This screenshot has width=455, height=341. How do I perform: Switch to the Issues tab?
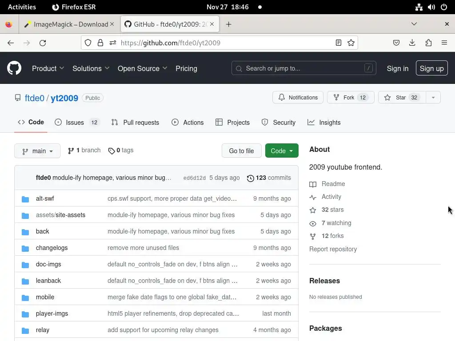click(x=77, y=123)
